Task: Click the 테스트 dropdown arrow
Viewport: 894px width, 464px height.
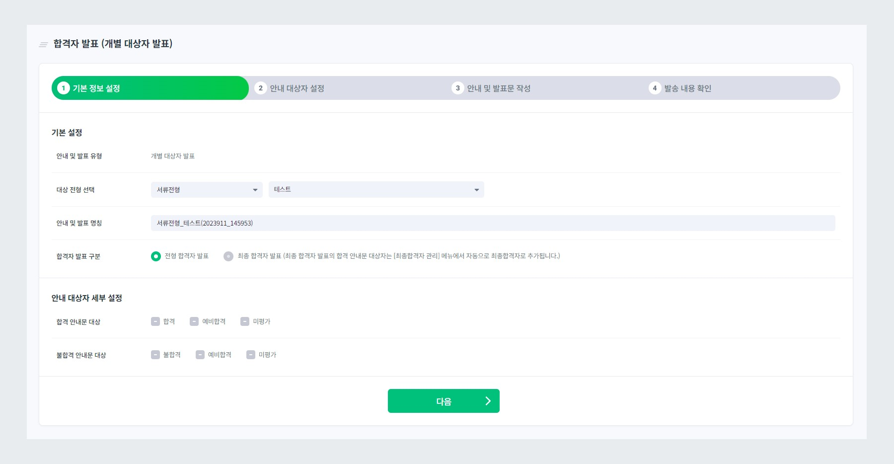Action: 476,190
